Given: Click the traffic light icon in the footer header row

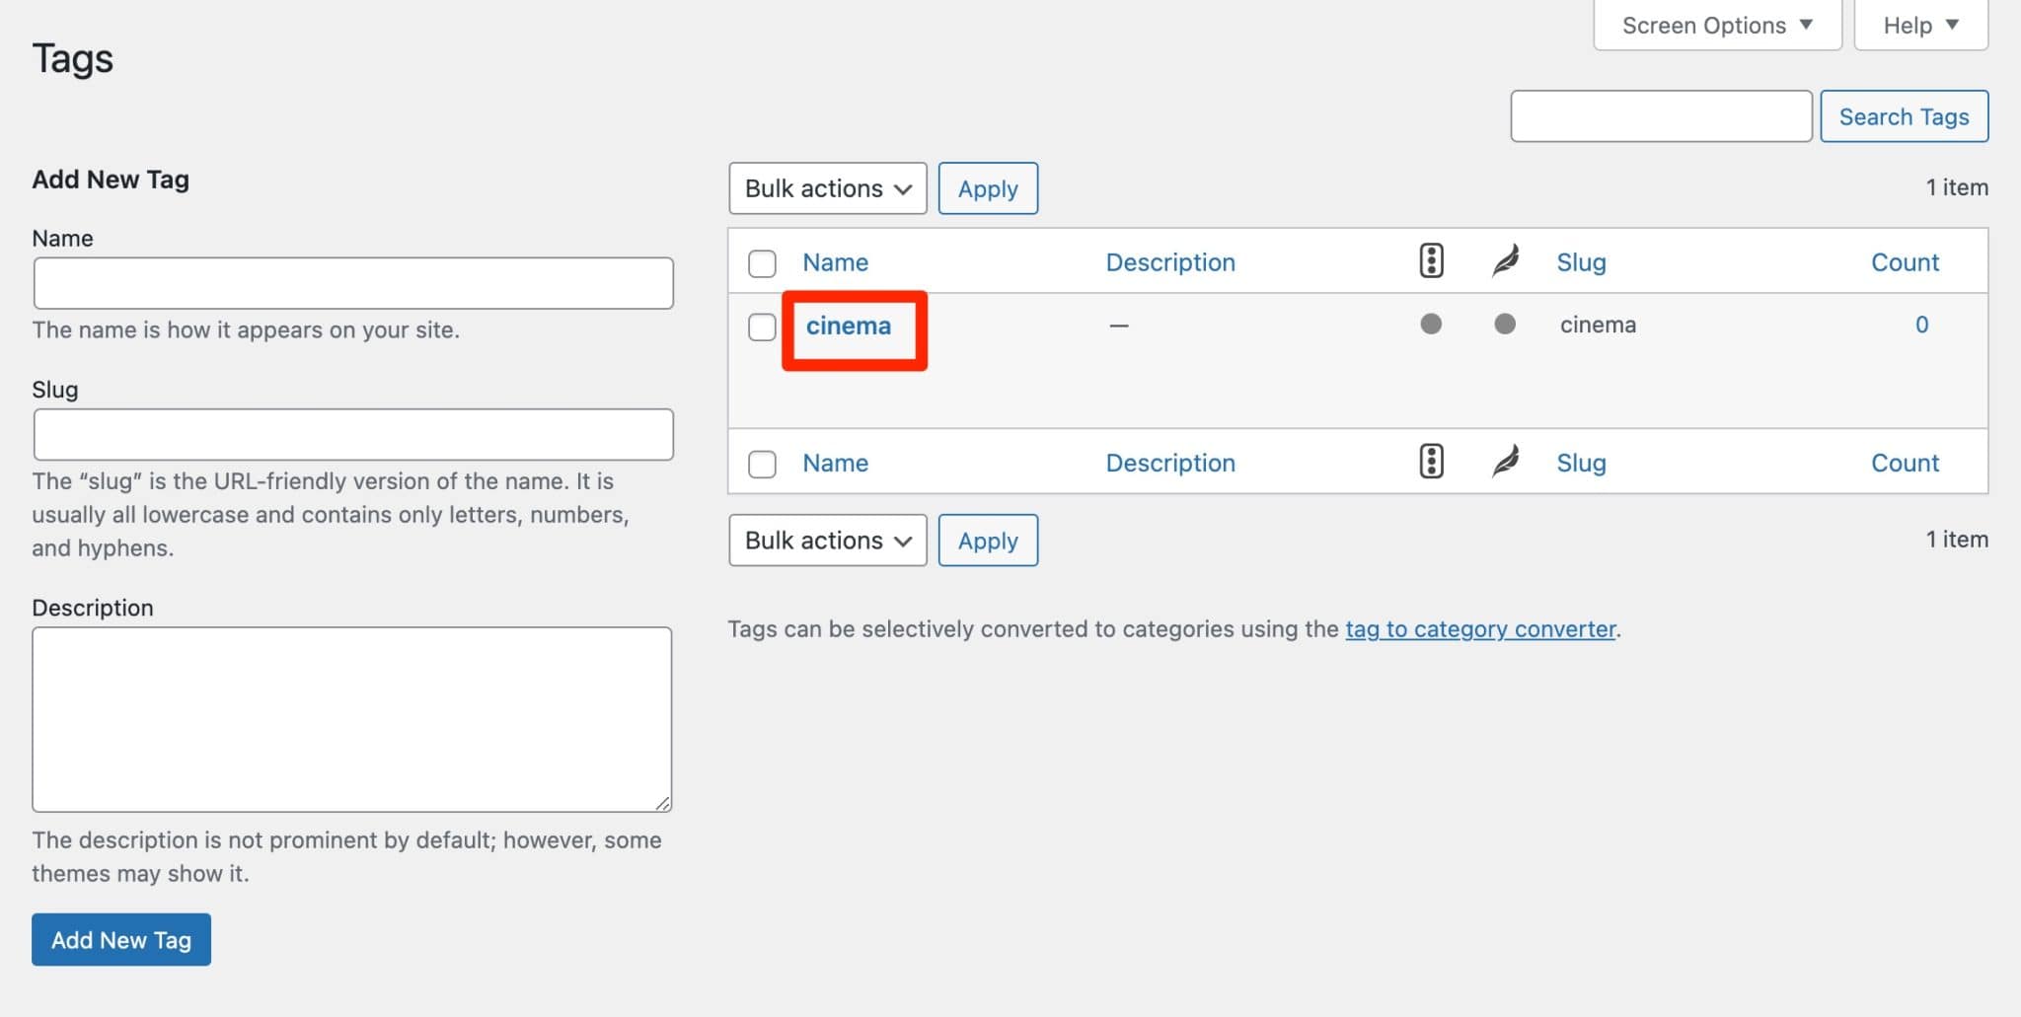Looking at the screenshot, I should tap(1431, 460).
